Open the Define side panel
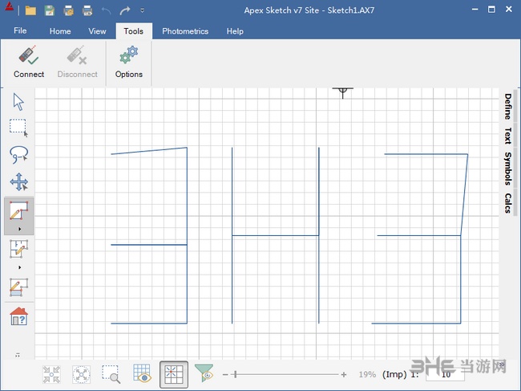This screenshot has height=391, width=521. tap(507, 107)
